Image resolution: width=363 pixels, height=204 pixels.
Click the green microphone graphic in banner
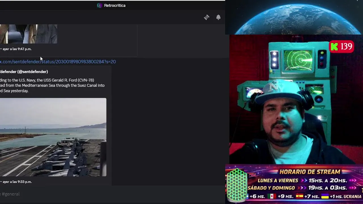click(237, 185)
